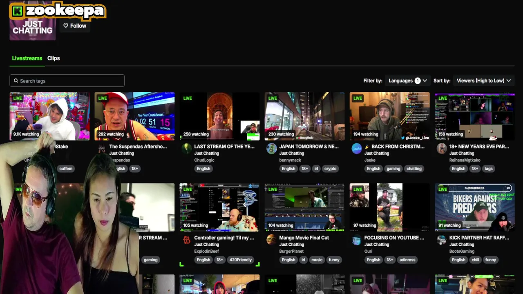Select the 18+ tag on Suspendas stream
The height and width of the screenshot is (294, 523).
[x=134, y=169]
